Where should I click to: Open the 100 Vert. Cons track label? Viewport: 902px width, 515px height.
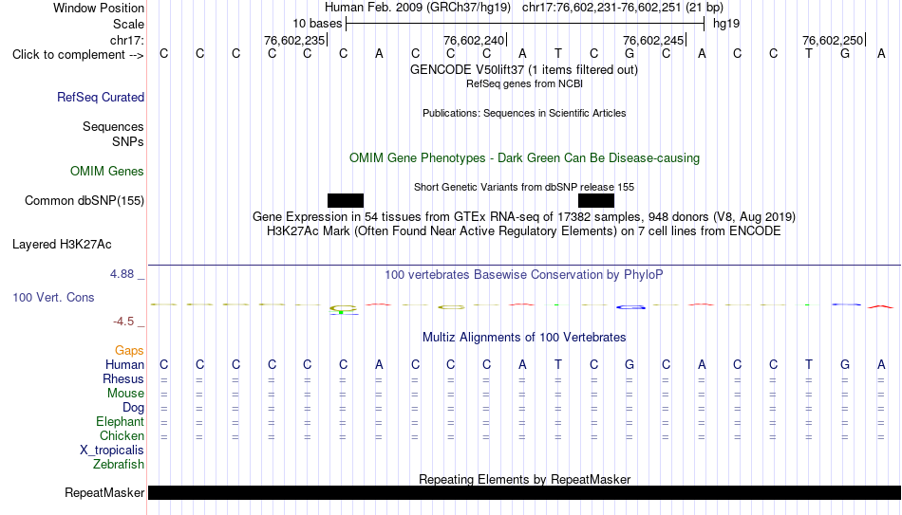[53, 297]
